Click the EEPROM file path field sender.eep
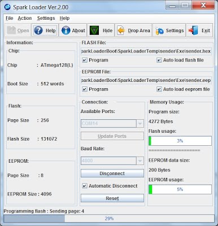218x226 pixels. click(x=146, y=80)
